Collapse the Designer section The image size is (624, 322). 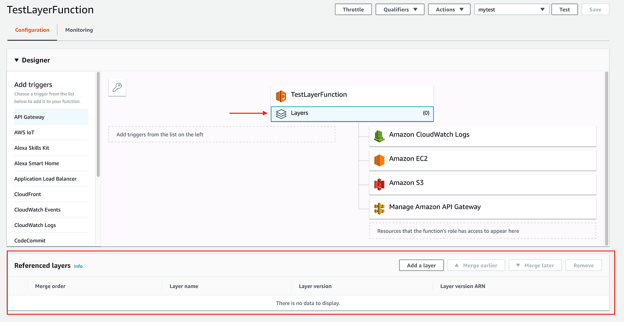(x=17, y=60)
